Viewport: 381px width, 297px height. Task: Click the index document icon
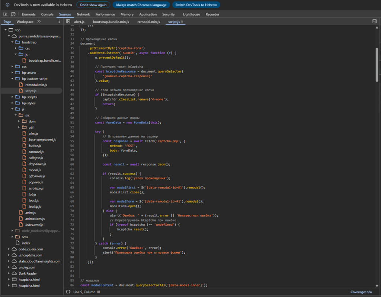tap(17, 243)
